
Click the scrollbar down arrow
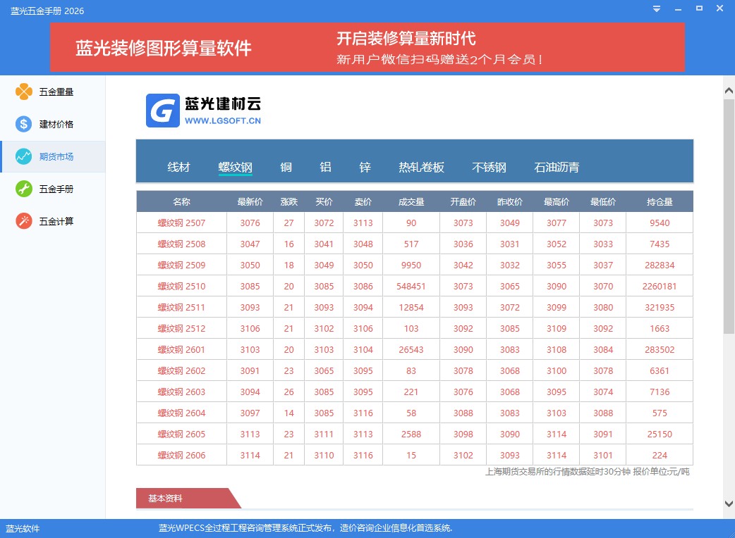point(729,503)
